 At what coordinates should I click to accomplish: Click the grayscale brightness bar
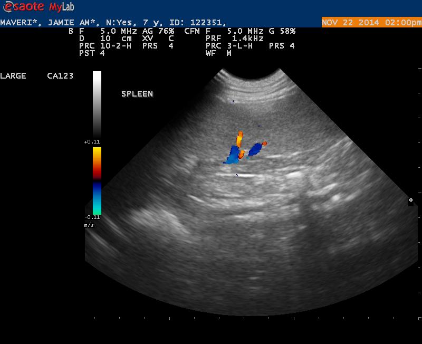[97, 103]
